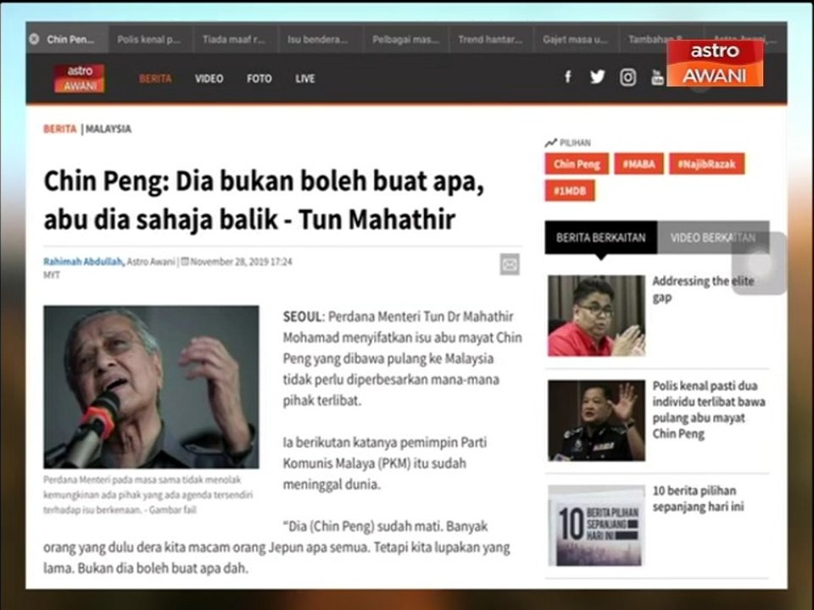
Task: Click the 'November 28, 2019 17:24' timestamp
Action: tap(242, 262)
